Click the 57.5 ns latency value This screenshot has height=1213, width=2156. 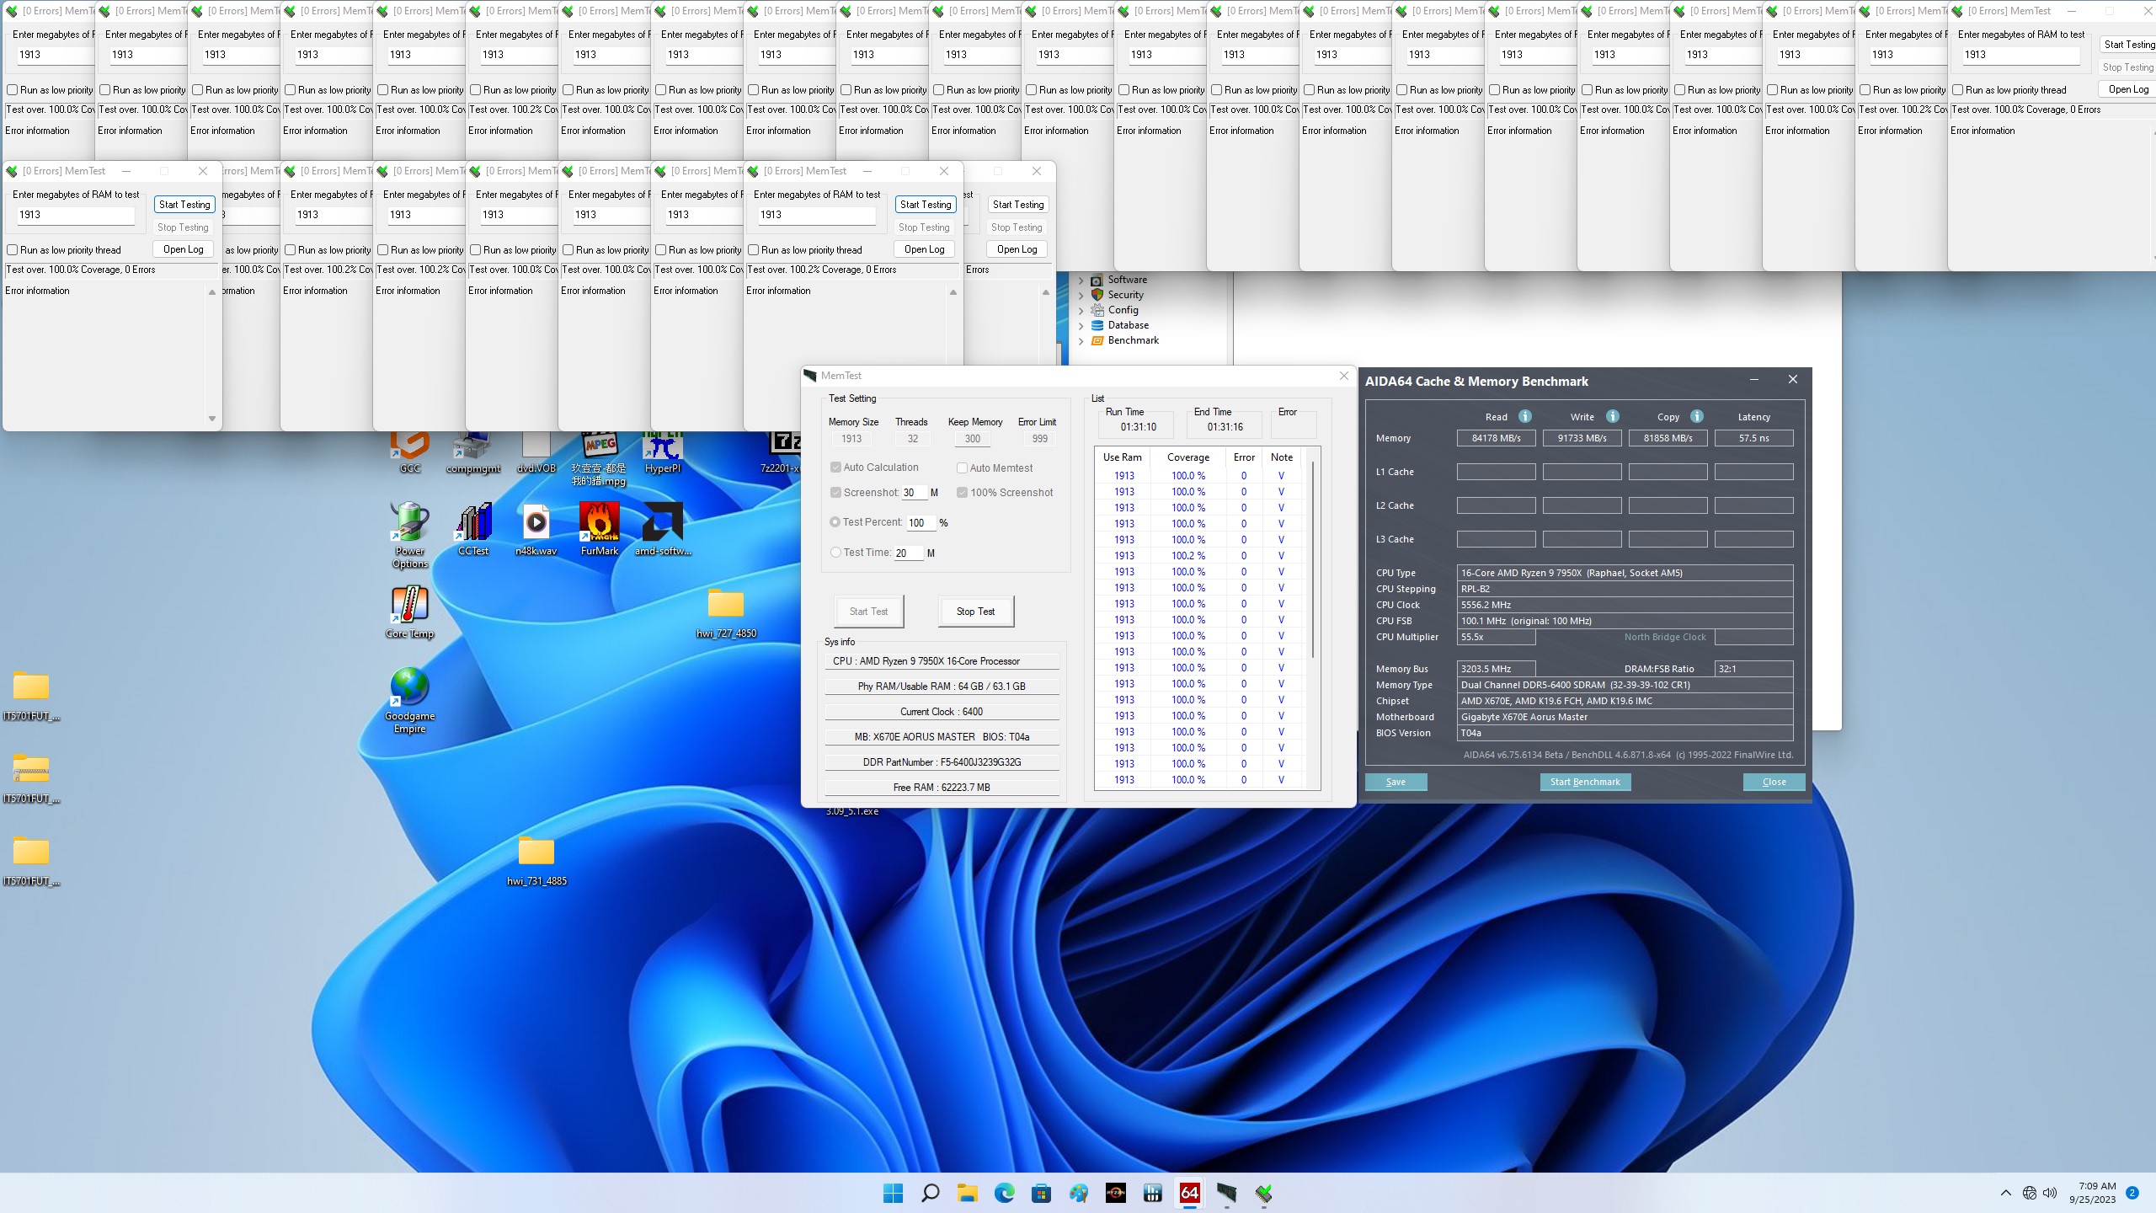click(x=1754, y=438)
